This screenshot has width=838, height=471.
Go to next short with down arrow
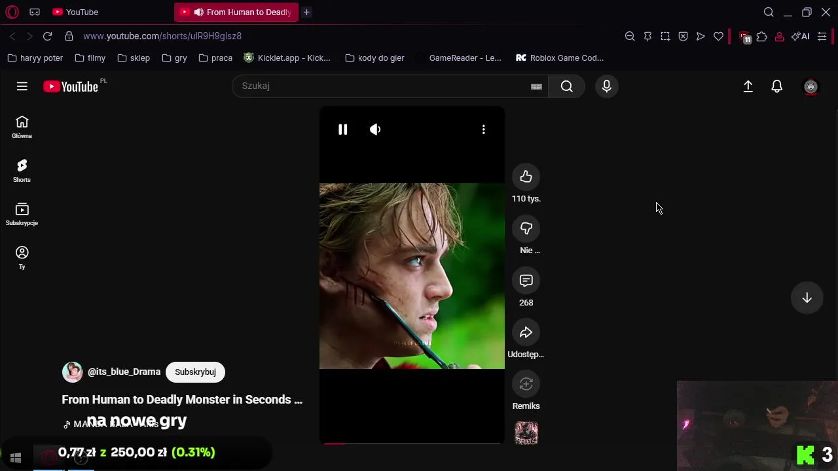coord(807,298)
